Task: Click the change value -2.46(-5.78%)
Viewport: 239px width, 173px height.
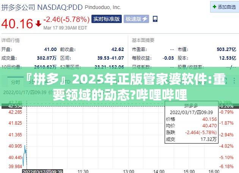Action: [x=66, y=19]
